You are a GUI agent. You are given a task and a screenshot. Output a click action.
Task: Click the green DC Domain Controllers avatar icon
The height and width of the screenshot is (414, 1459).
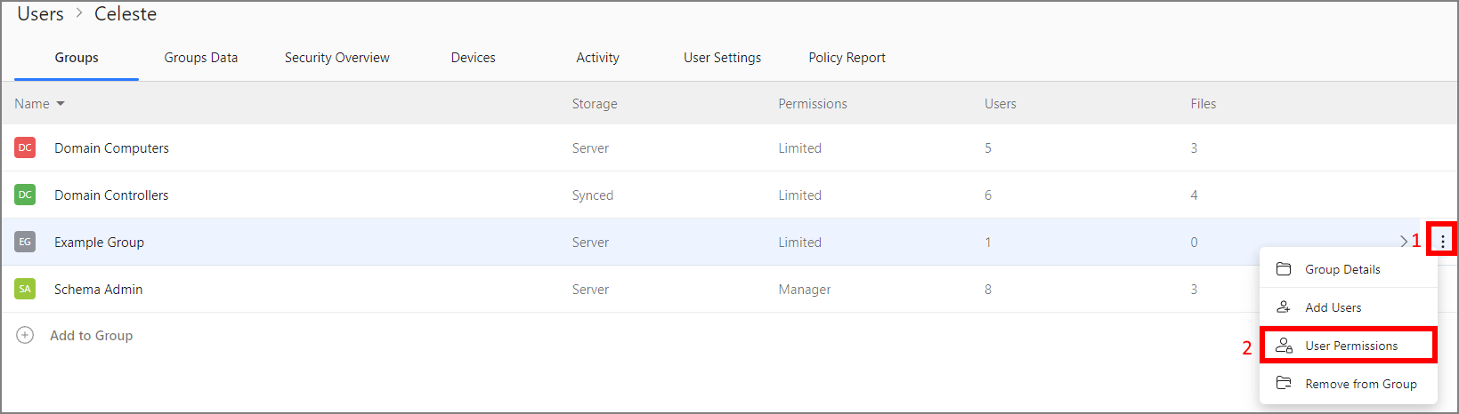25,195
